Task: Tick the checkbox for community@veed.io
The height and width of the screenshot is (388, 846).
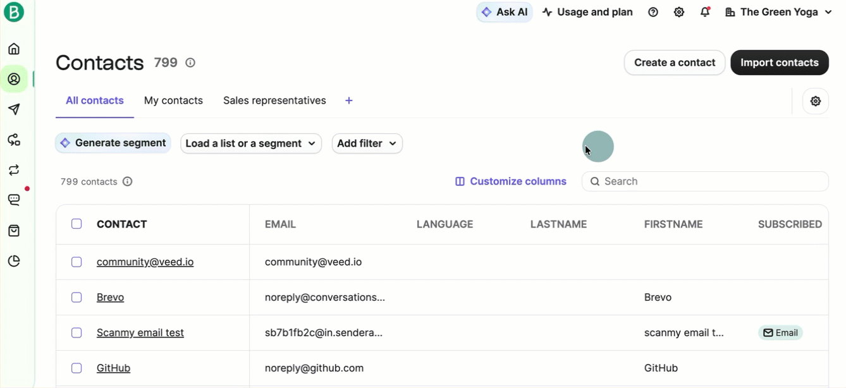Action: point(77,262)
